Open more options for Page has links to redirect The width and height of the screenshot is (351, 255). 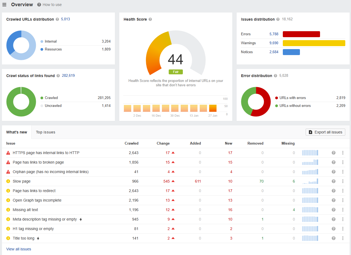[343, 191]
